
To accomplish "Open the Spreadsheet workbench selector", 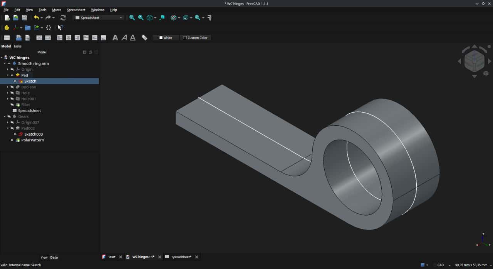I will 99,18.
